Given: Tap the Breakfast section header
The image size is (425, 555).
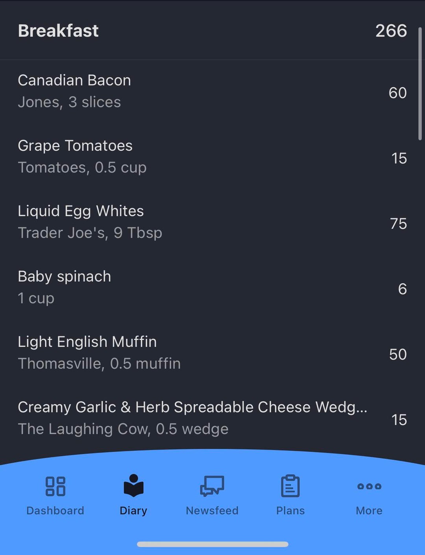Looking at the screenshot, I should [x=58, y=31].
